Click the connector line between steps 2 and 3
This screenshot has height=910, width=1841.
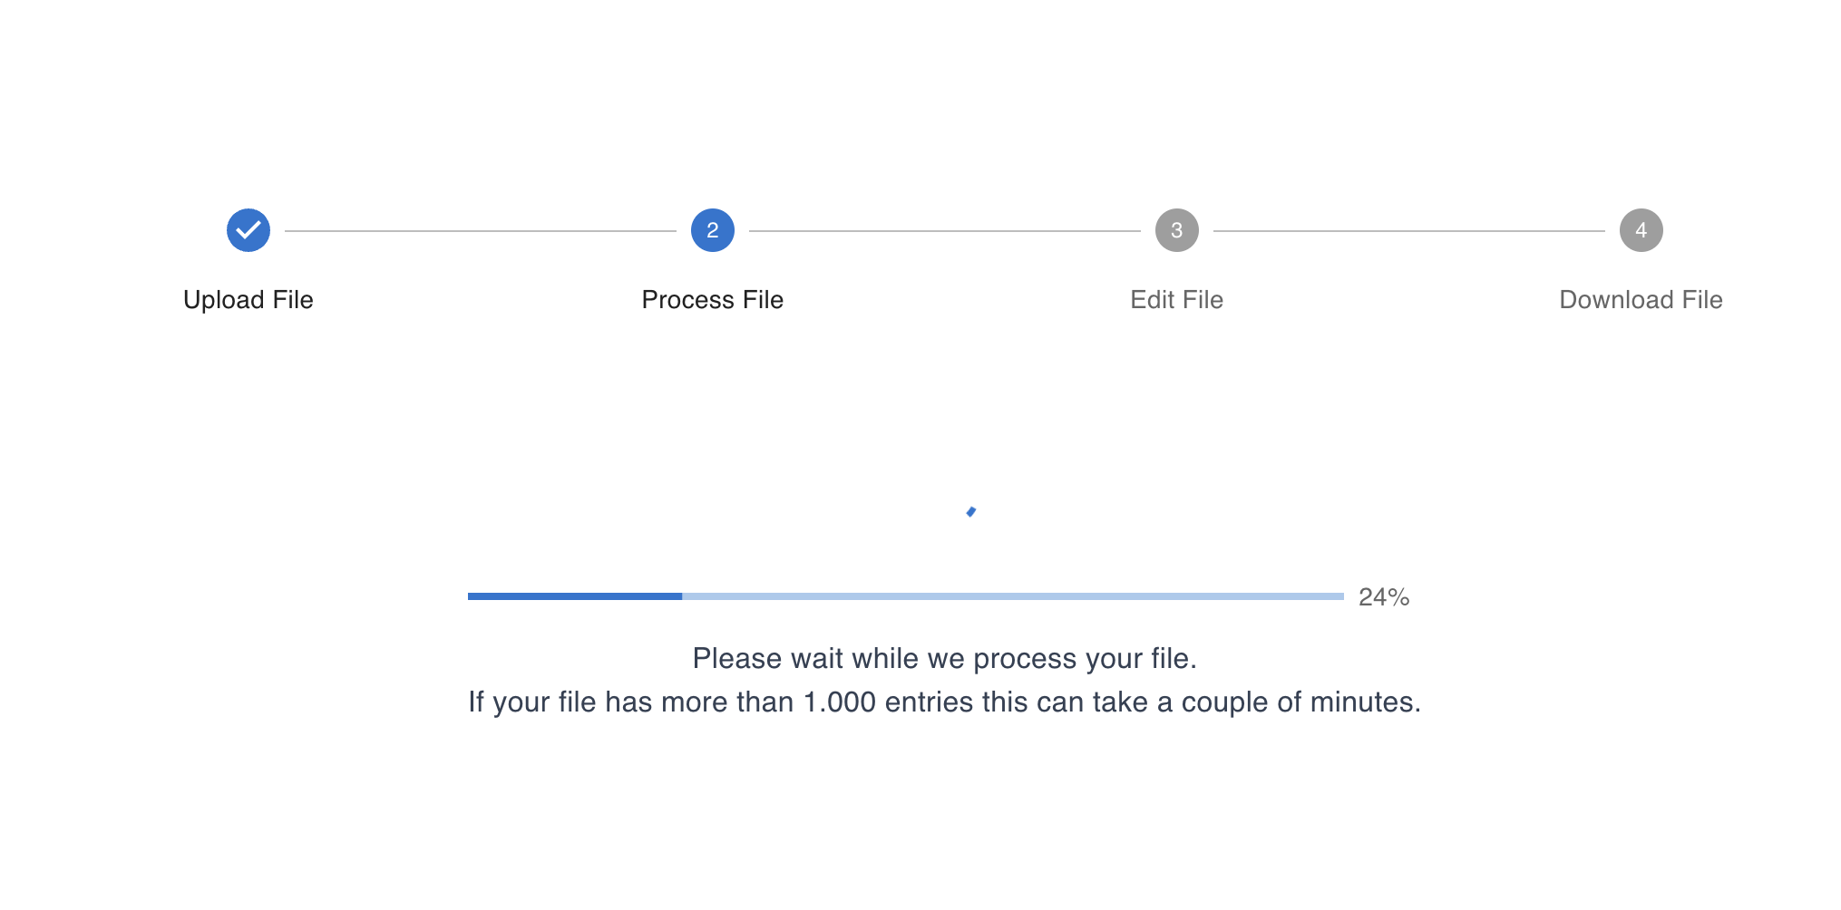[x=945, y=231]
